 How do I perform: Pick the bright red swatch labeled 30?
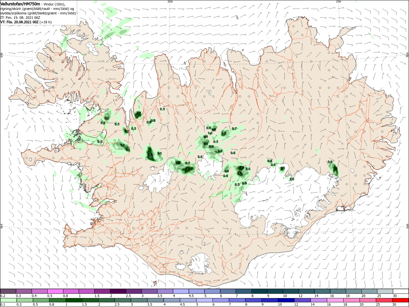tap(400, 300)
